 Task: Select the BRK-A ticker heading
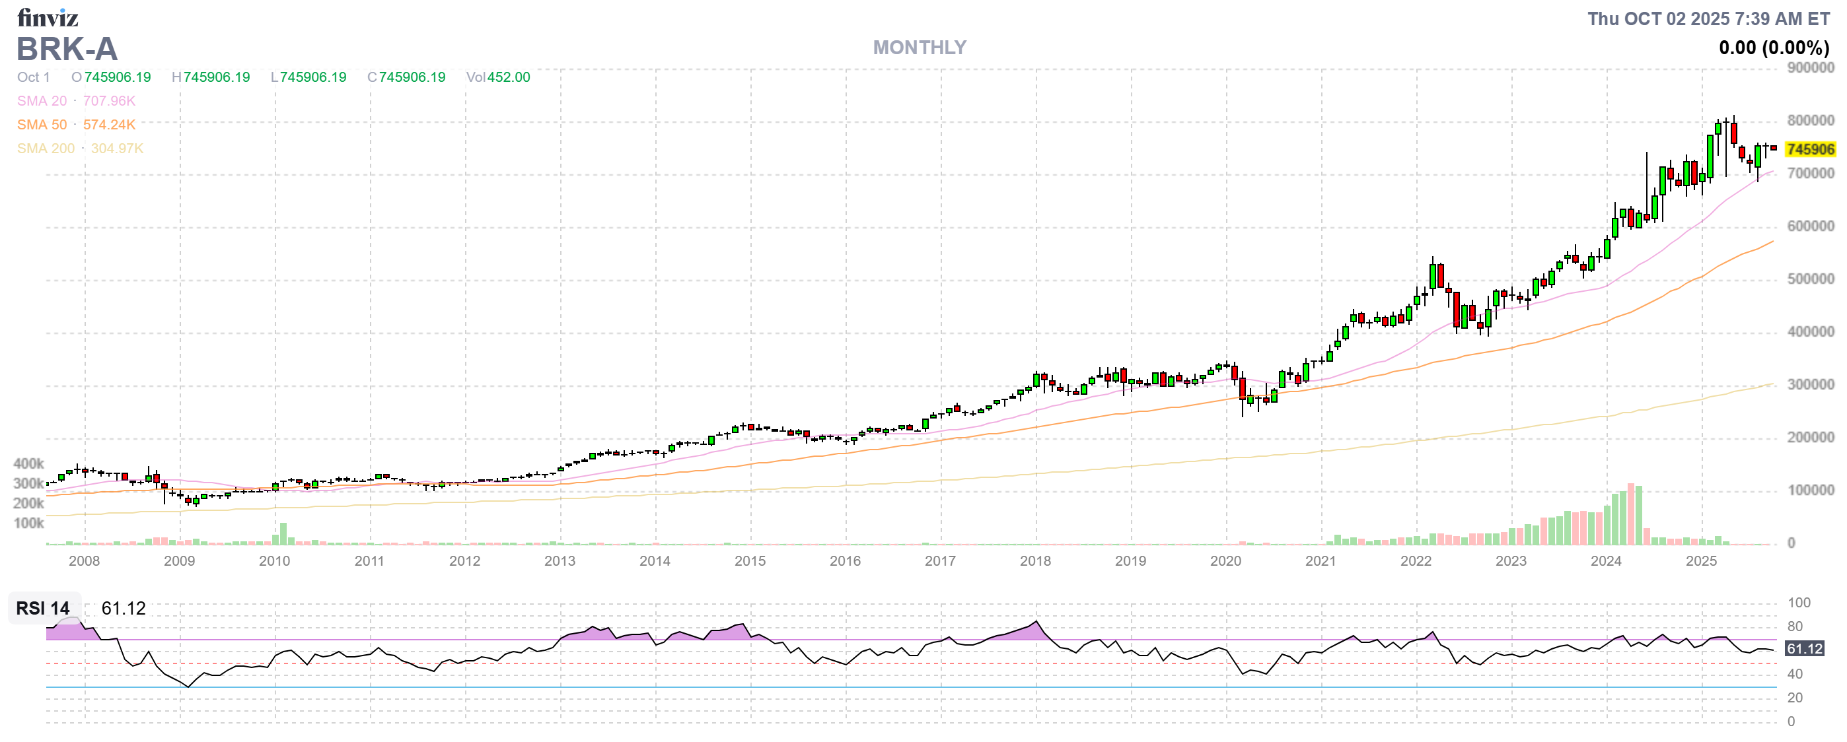[67, 50]
